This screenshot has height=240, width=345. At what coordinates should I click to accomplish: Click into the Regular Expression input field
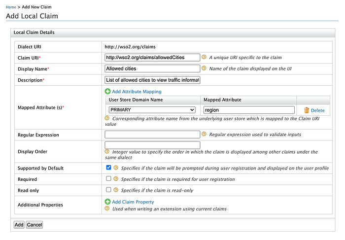click(x=152, y=135)
